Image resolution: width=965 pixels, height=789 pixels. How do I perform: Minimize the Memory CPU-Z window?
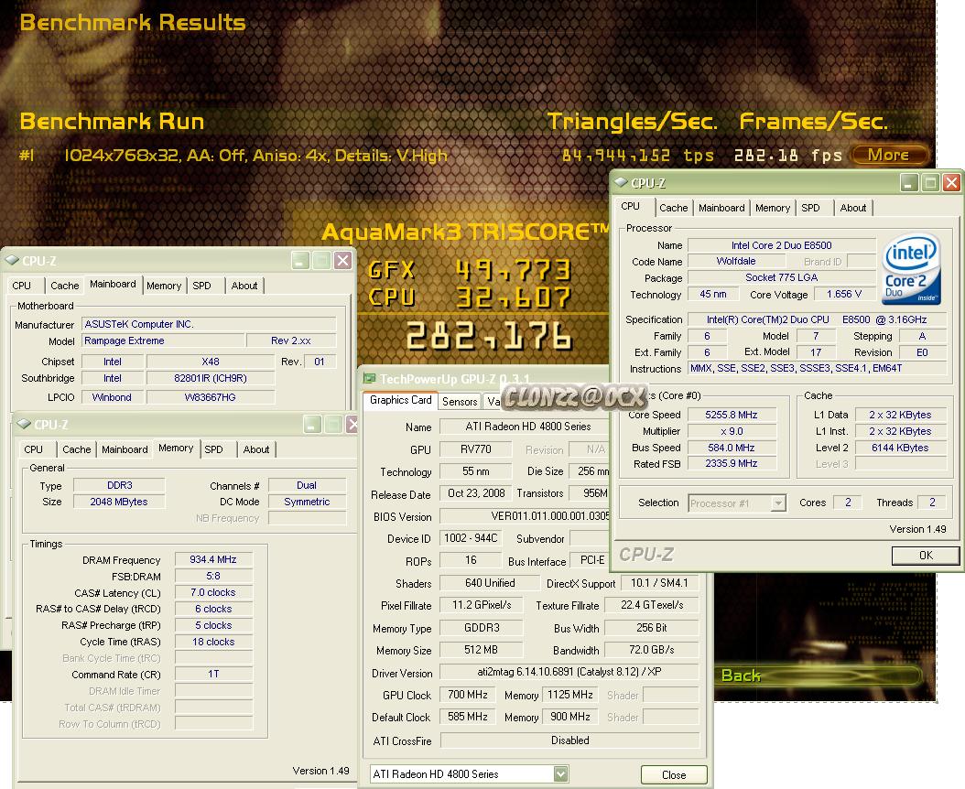pos(312,425)
